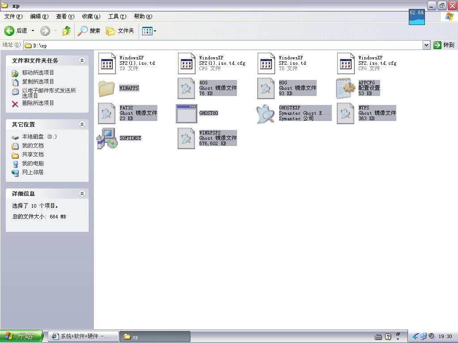Open 网上邻居 link
Viewport: 458px width, 343px height.
(x=33, y=172)
